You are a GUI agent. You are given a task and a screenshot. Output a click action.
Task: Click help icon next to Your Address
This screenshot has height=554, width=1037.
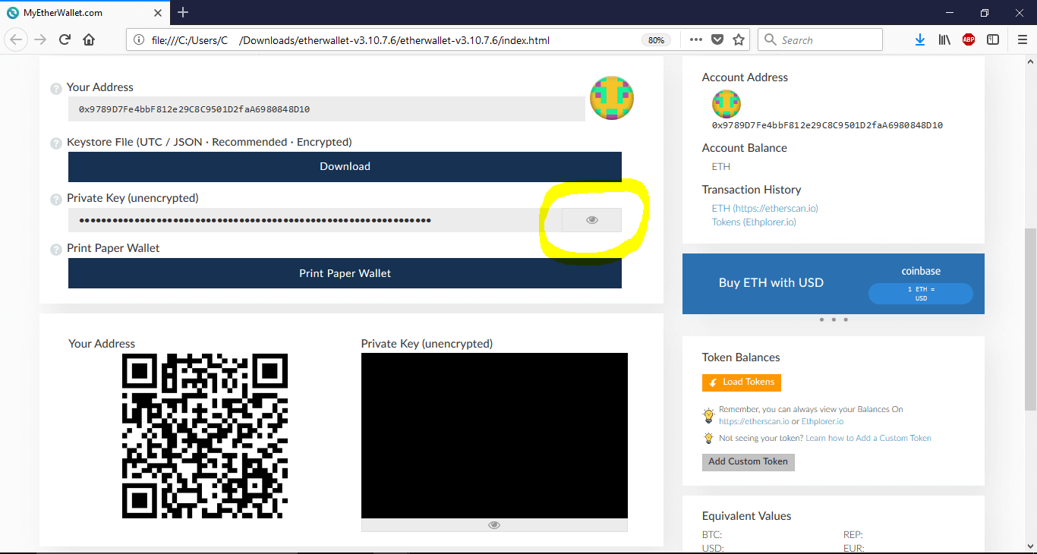pos(55,89)
